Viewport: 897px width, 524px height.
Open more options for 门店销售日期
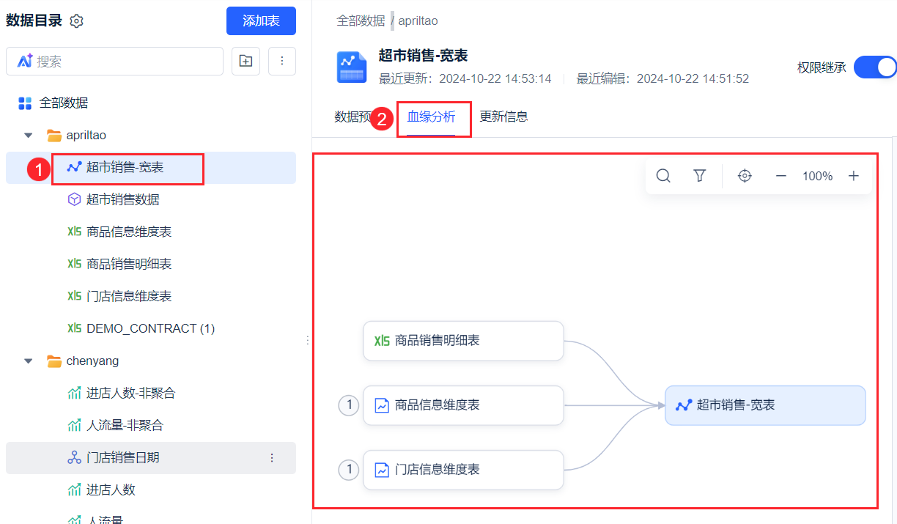click(272, 458)
